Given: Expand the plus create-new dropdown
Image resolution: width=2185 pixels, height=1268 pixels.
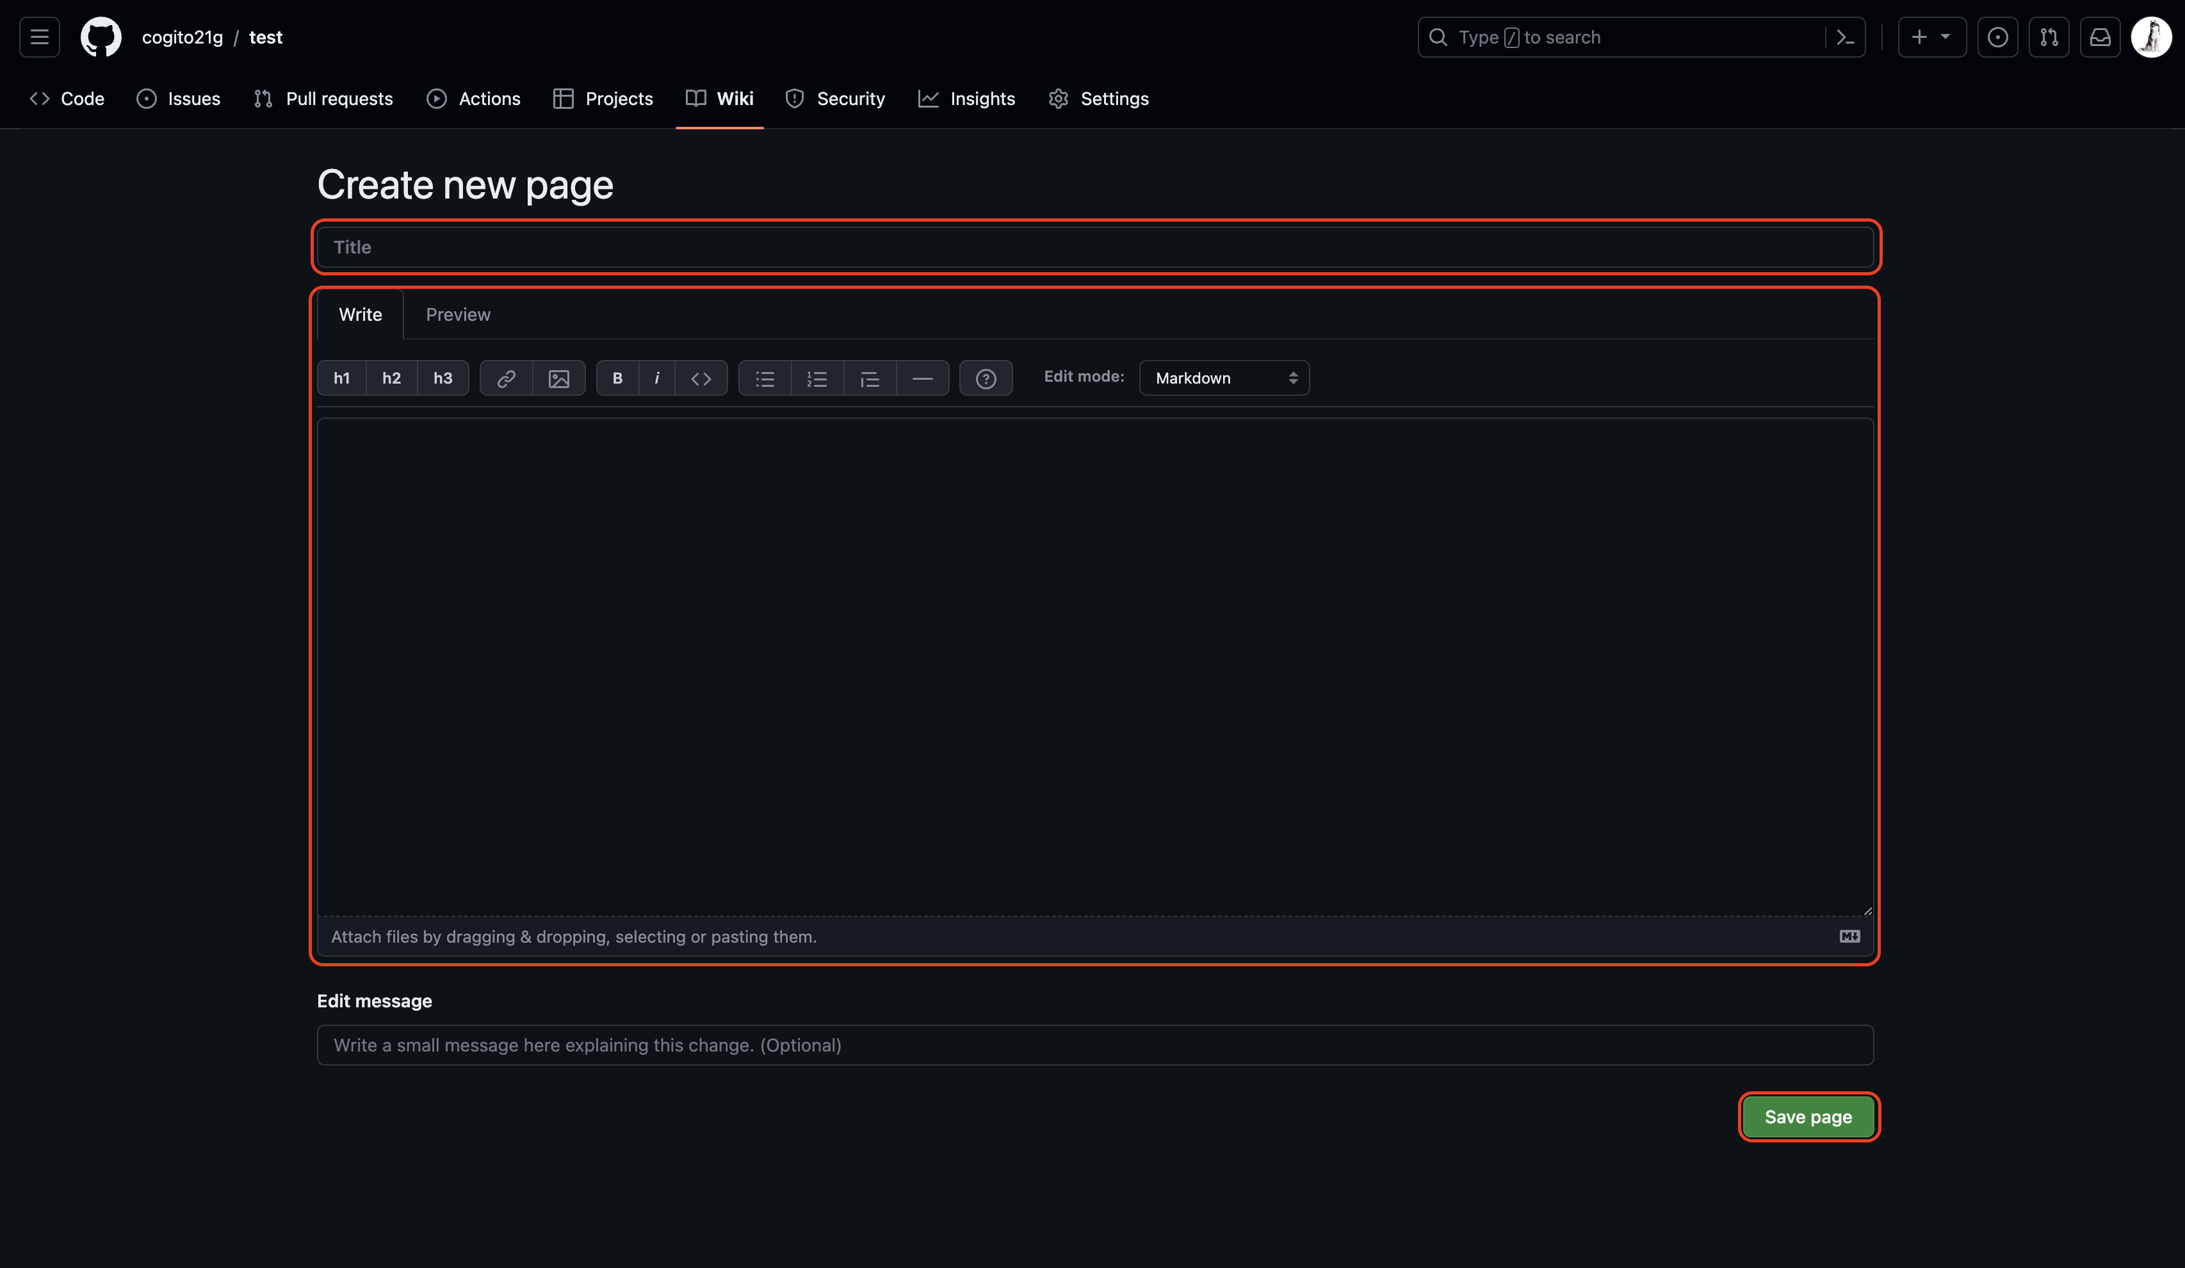Looking at the screenshot, I should pos(1931,37).
